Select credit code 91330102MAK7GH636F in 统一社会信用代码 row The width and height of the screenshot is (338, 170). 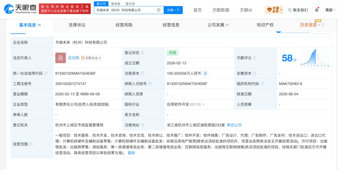click(x=75, y=73)
